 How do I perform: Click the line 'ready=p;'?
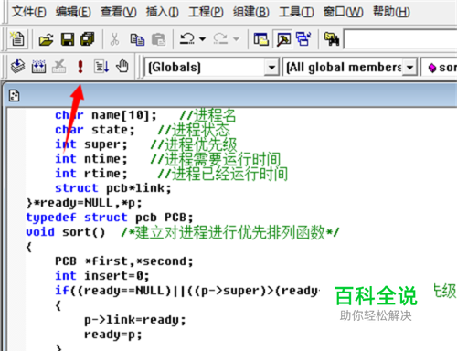113,335
